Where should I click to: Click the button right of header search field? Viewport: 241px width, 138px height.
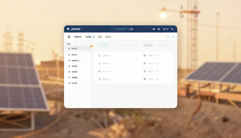click(x=131, y=29)
